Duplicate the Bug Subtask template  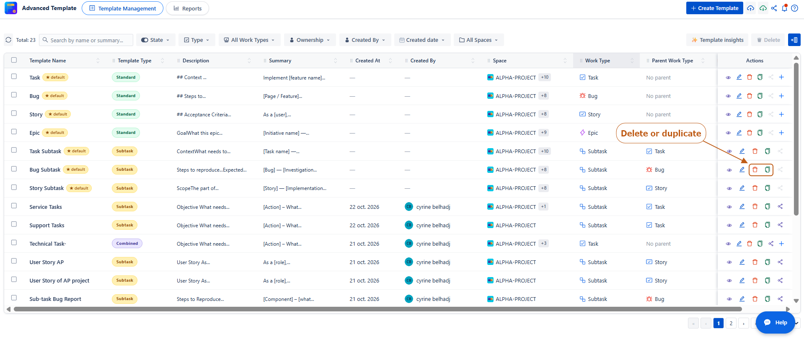click(x=767, y=169)
